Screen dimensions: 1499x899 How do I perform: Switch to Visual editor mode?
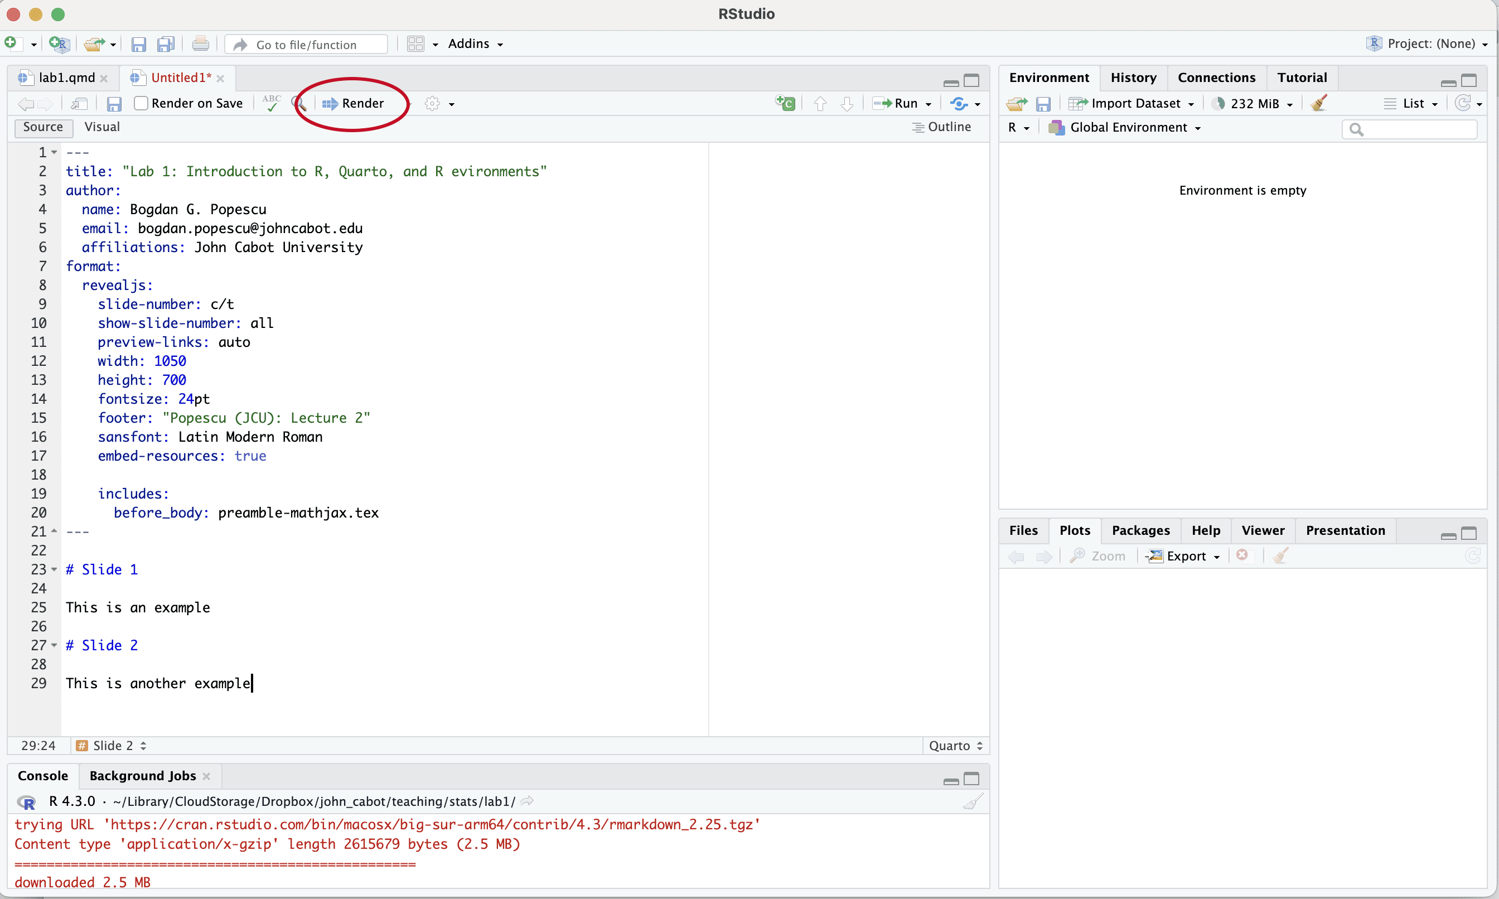(101, 127)
